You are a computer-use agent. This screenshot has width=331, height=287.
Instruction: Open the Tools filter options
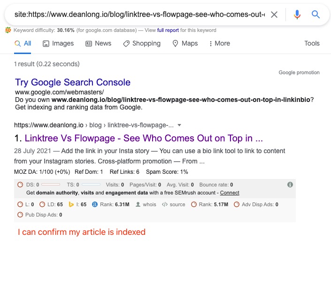click(x=312, y=43)
